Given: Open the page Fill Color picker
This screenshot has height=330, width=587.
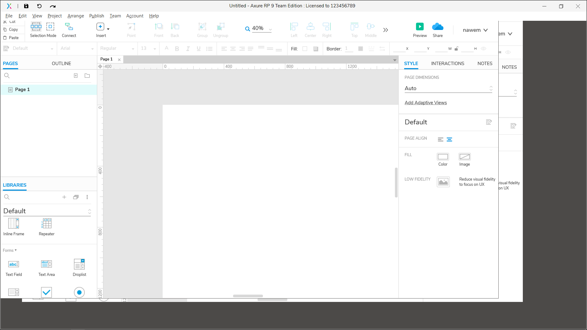Looking at the screenshot, I should coord(443,157).
